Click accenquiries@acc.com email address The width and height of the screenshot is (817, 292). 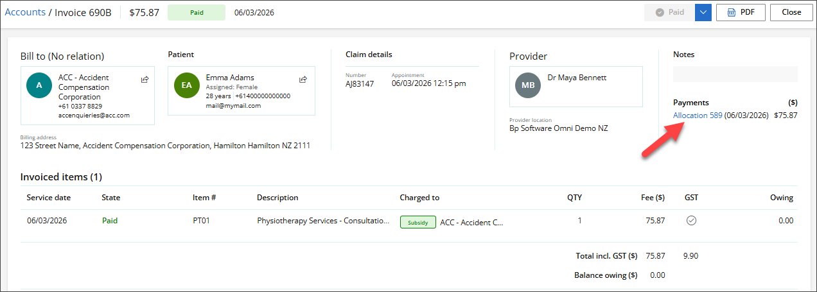pos(94,116)
